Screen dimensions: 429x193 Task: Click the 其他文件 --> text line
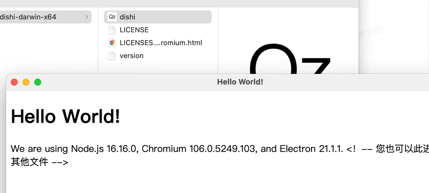[x=40, y=162]
